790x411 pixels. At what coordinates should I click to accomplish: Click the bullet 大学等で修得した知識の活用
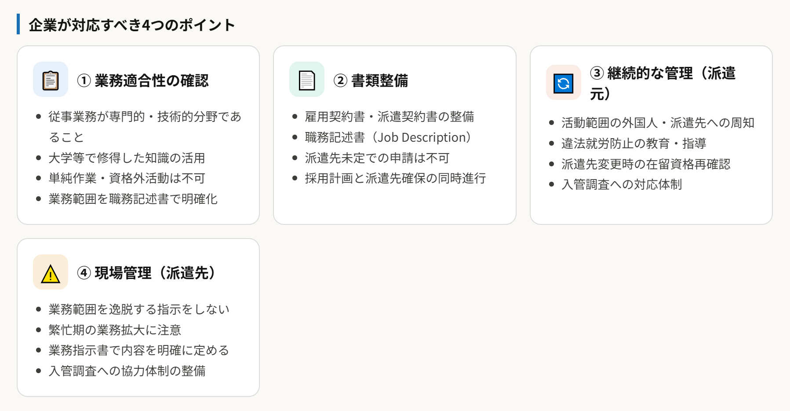pos(127,158)
